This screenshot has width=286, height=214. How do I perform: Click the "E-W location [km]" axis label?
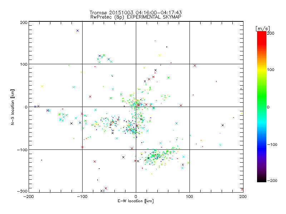coord(135,201)
